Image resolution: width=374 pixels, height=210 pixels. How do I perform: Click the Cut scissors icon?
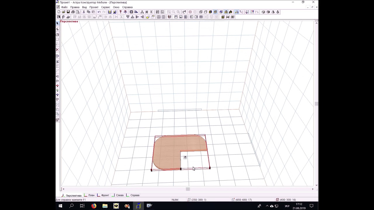tap(84, 12)
